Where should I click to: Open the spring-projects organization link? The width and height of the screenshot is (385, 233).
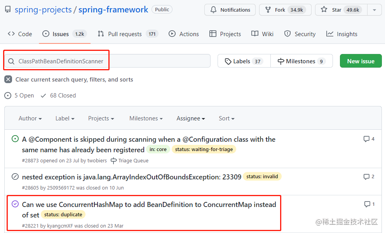[43, 10]
